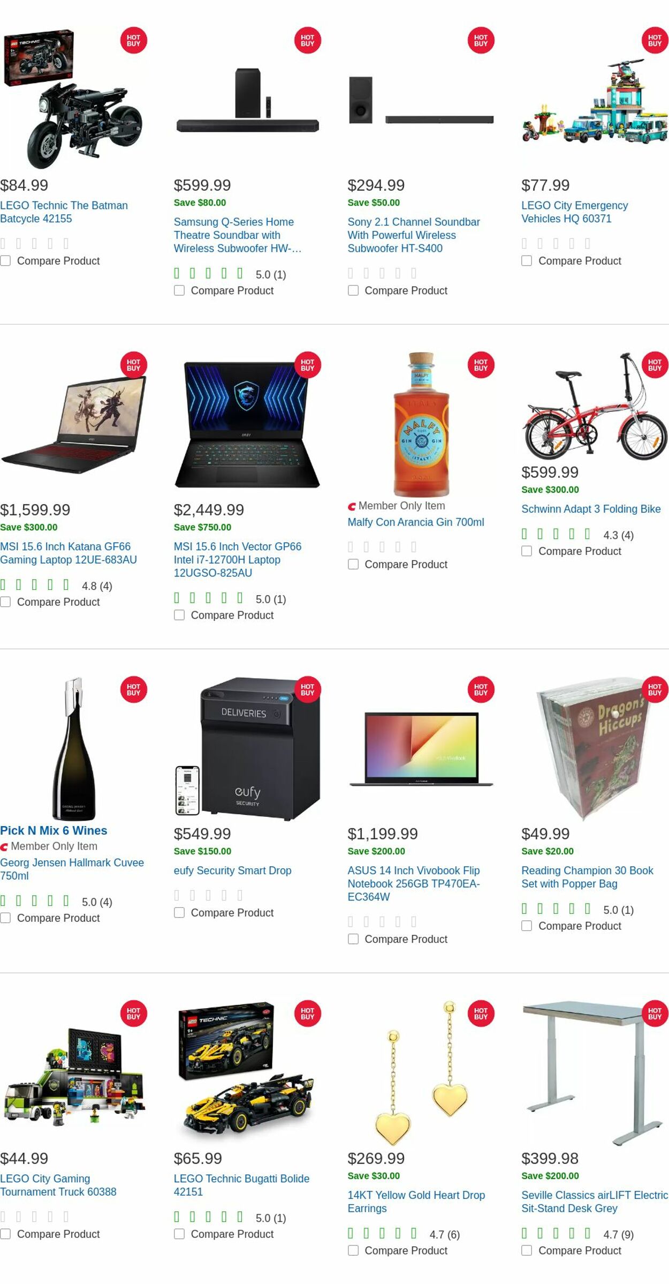This screenshot has height=1284, width=669.
Task: Click the Hot Buy badge on Schwinn bike
Action: point(655,365)
